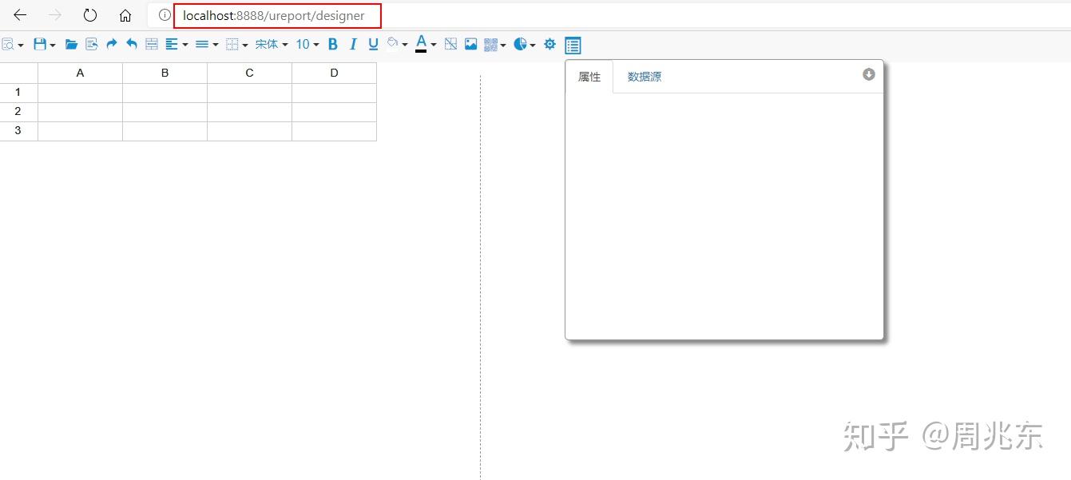Open the chart type dropdown
This screenshot has height=480, width=1071.
click(525, 45)
